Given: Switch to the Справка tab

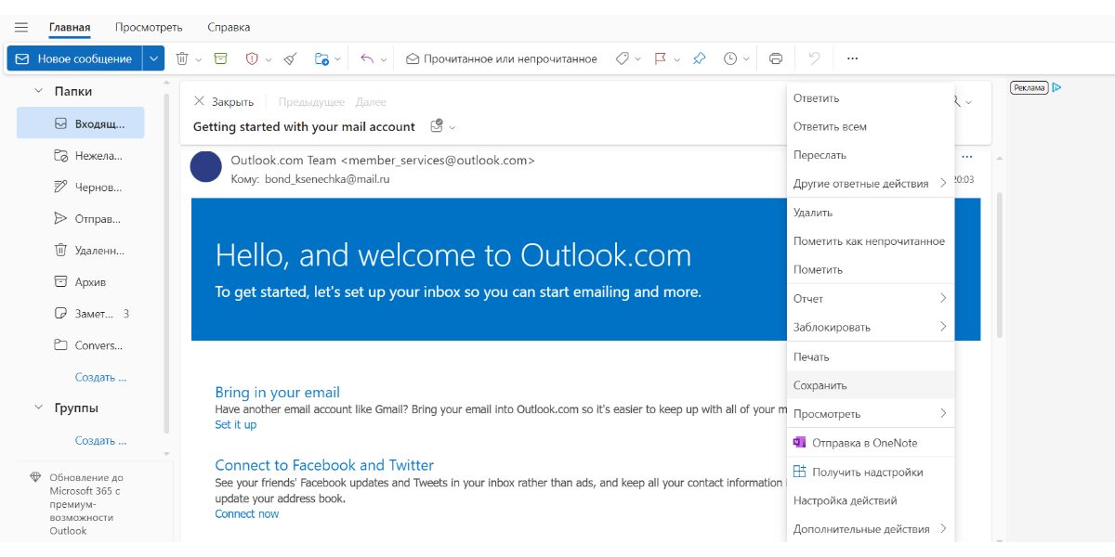Looking at the screenshot, I should (x=229, y=27).
